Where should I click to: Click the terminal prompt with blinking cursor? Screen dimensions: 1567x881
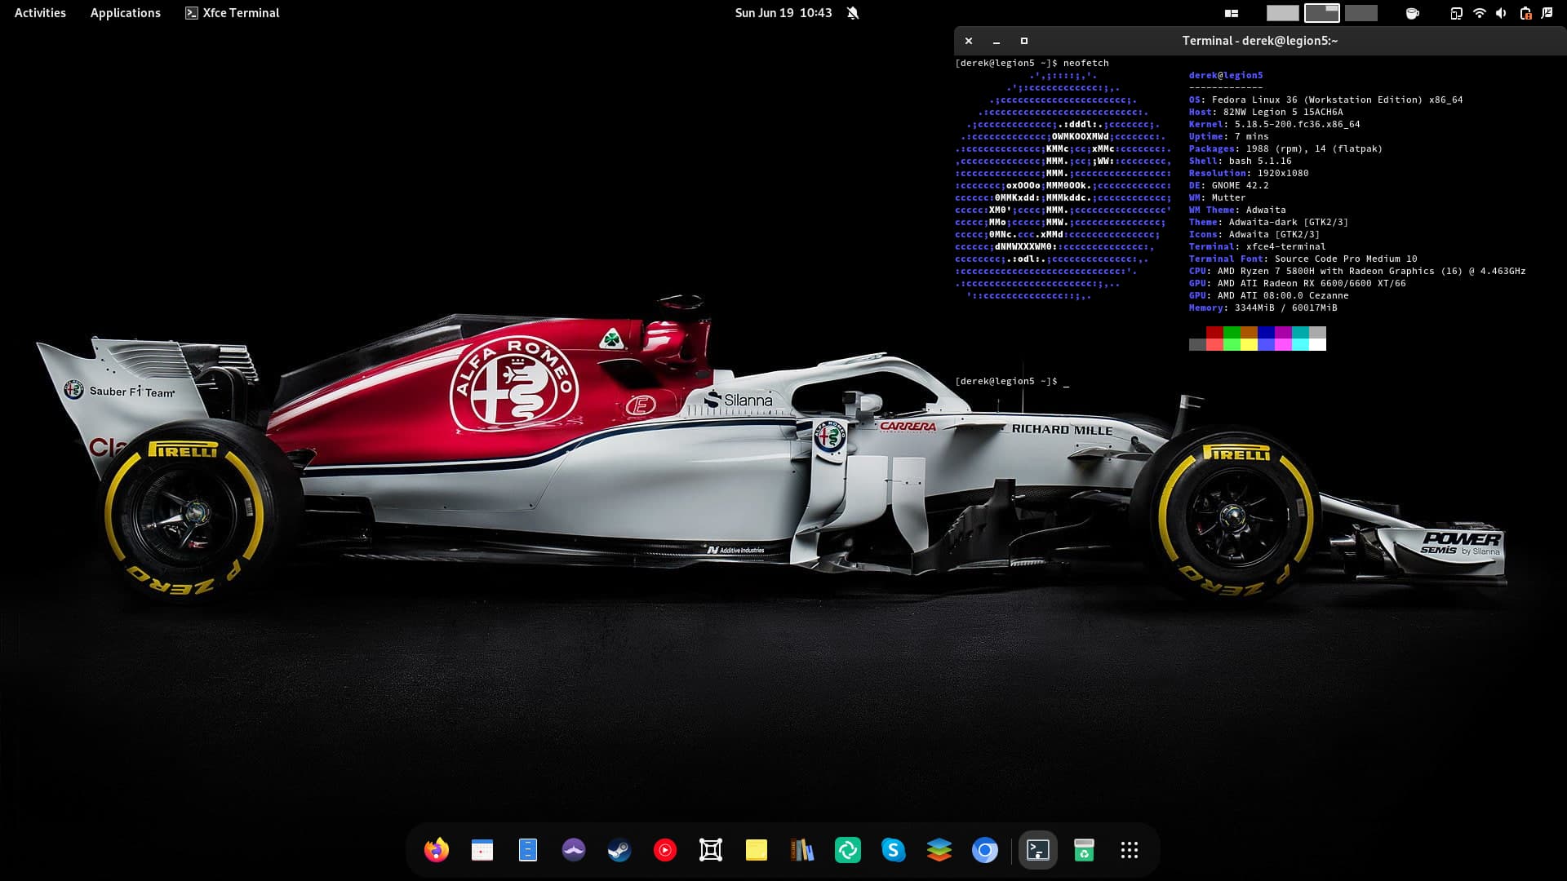tap(1012, 381)
